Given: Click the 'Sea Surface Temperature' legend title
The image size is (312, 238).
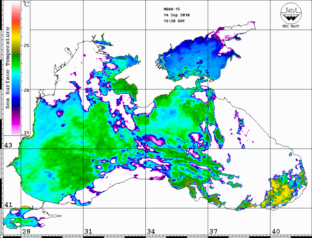Looking at the screenshot, I should tap(7, 68).
